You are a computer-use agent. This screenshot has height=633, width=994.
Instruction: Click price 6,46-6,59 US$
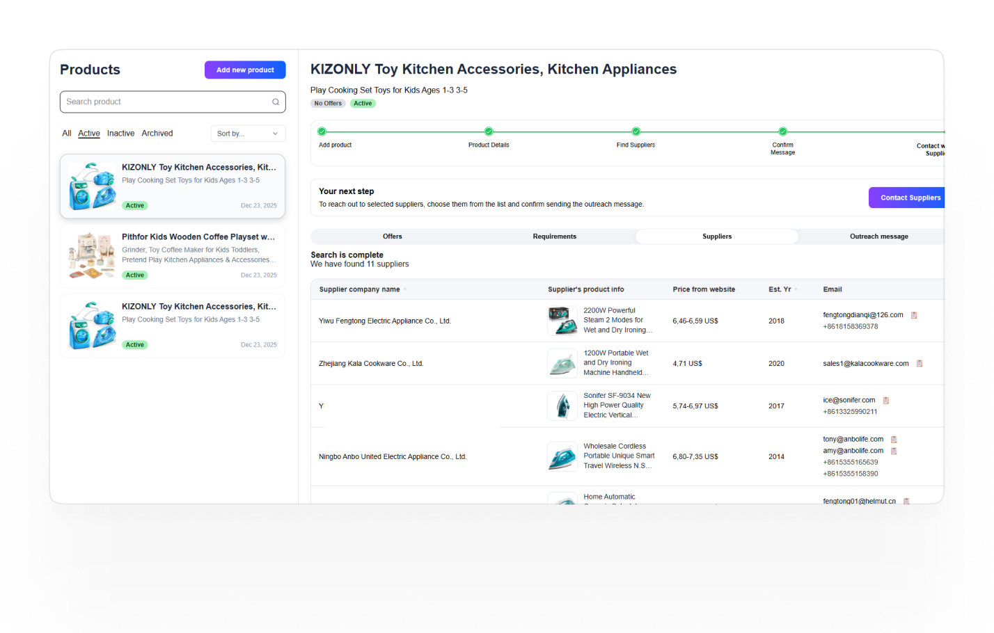(x=695, y=321)
